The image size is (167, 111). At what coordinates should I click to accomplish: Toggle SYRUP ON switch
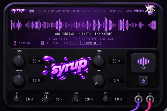[x=25, y=43]
